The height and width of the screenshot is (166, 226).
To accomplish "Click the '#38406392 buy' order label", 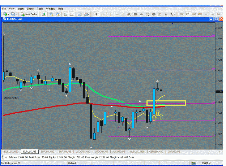I will click(11, 98).
